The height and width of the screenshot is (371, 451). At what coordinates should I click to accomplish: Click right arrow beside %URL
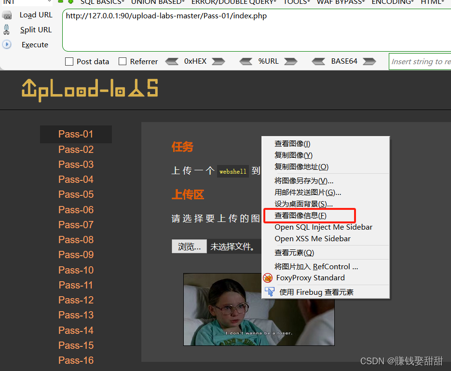tap(291, 61)
